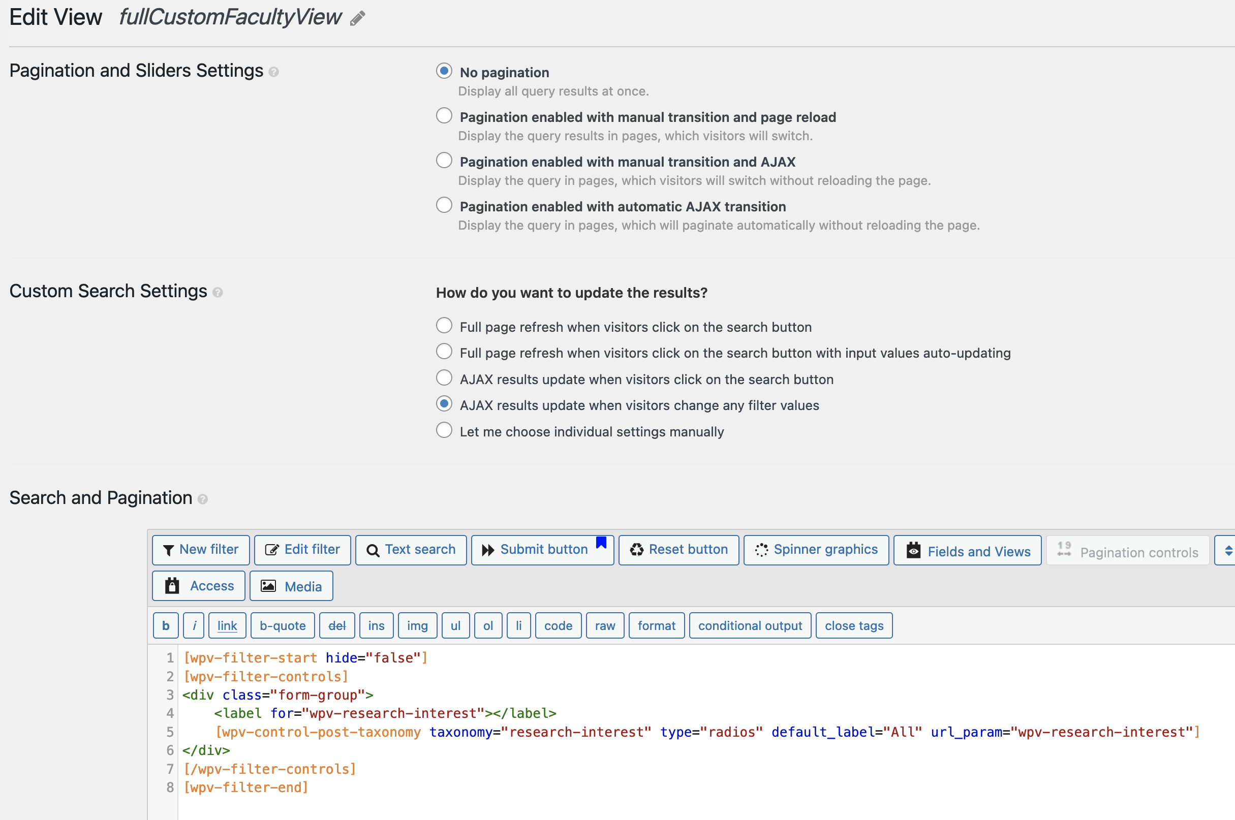Insert an image with img quicktag
The image size is (1235, 820).
click(417, 625)
